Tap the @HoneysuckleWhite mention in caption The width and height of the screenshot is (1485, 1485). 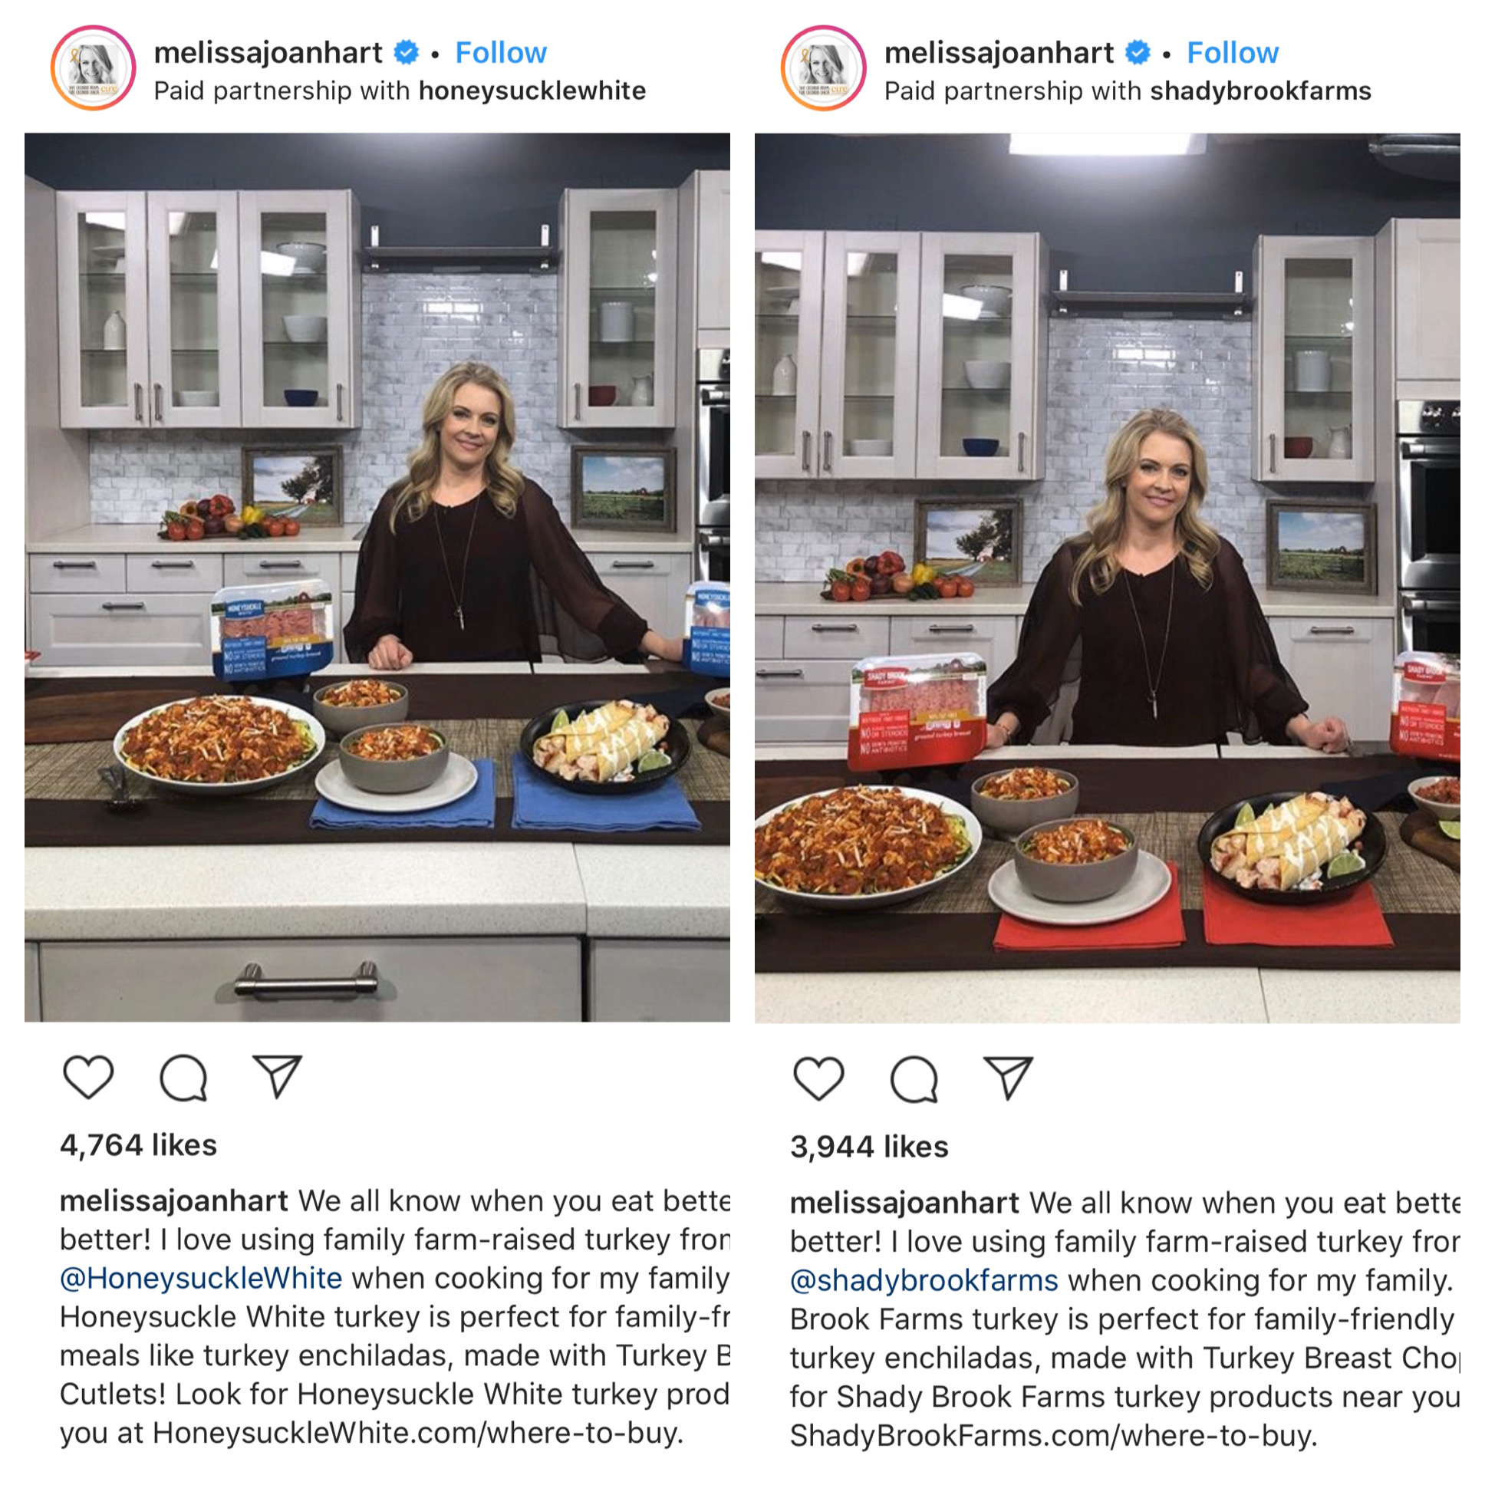[202, 1277]
